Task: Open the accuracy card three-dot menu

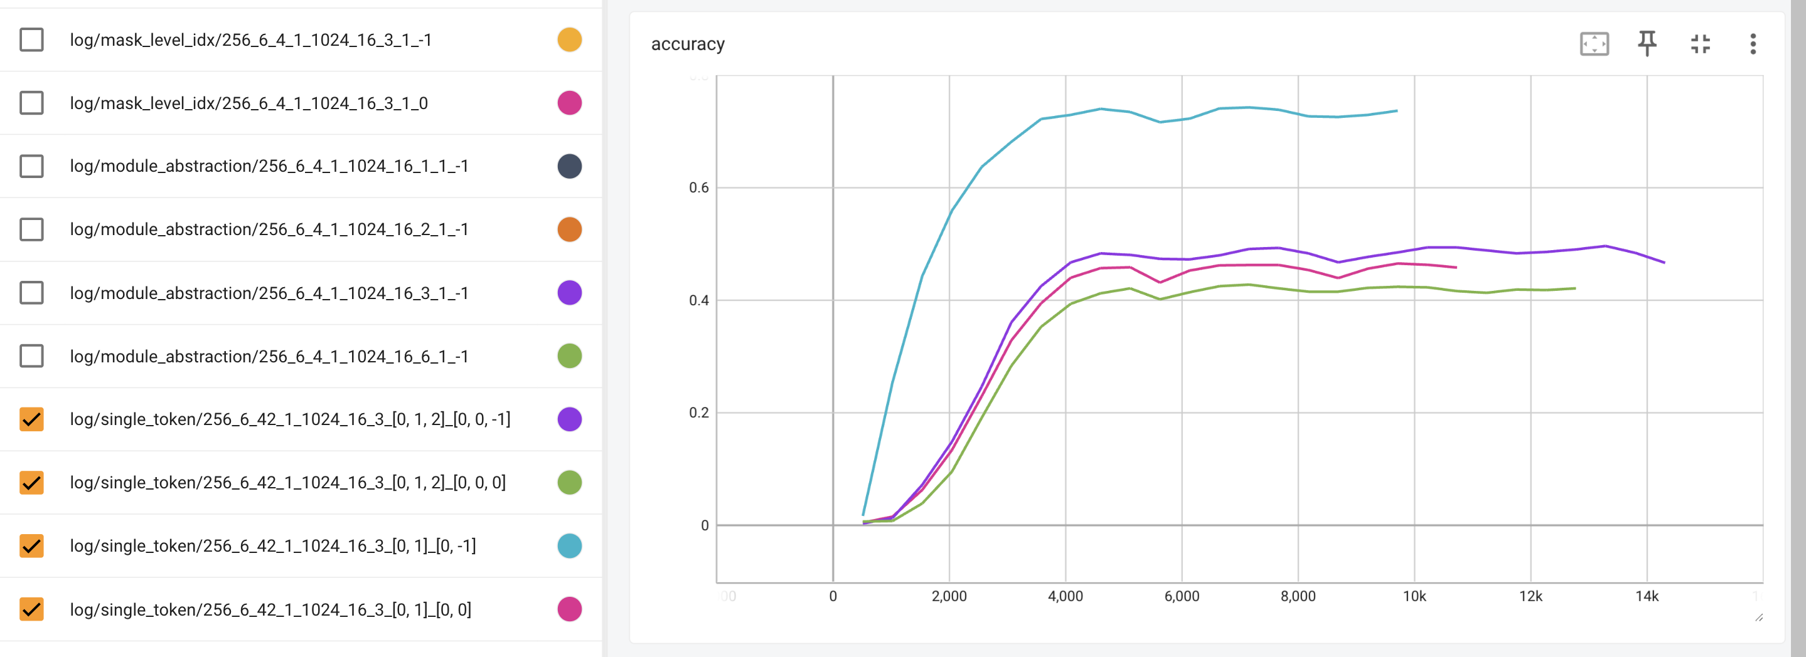Action: tap(1753, 44)
